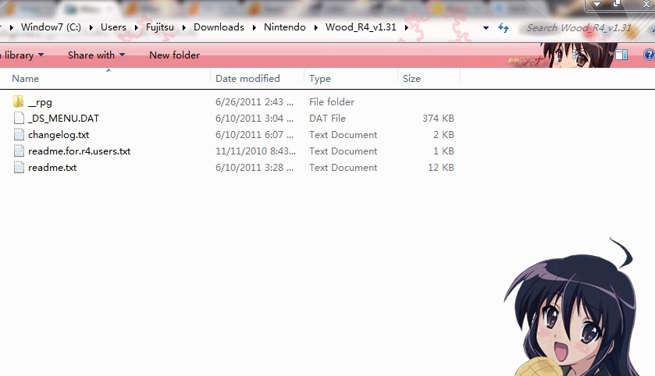Open the blue Help question mark
655x376 pixels.
coord(650,55)
